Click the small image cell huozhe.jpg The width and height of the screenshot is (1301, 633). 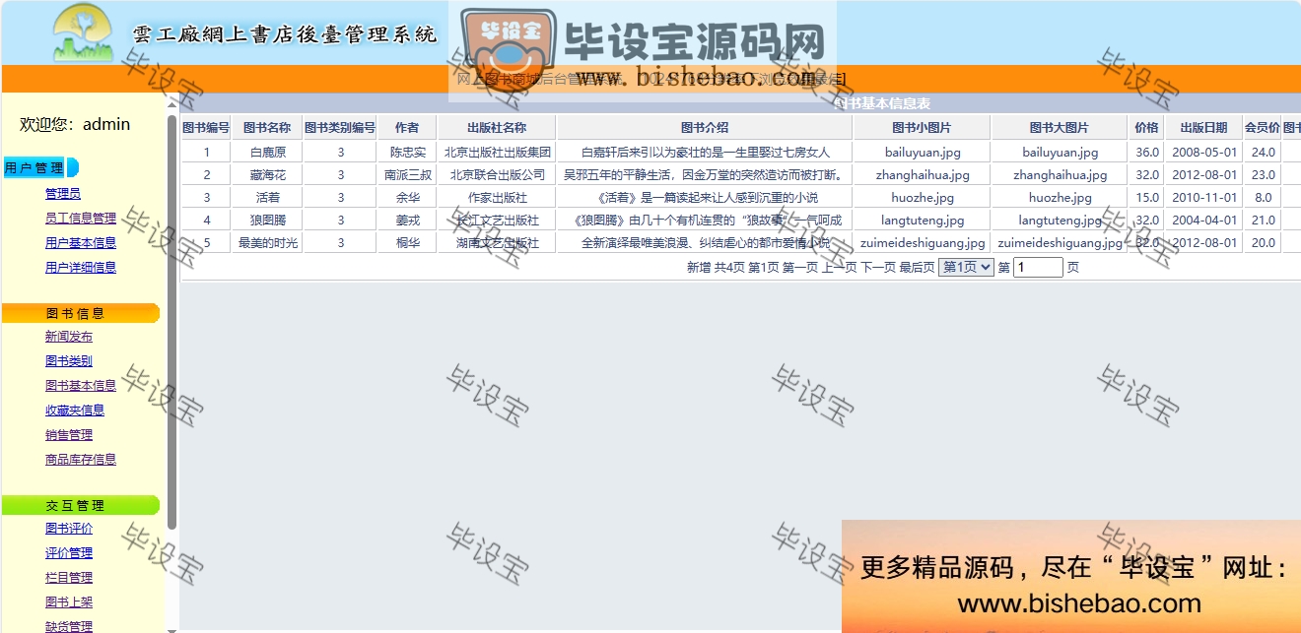pyautogui.click(x=922, y=198)
